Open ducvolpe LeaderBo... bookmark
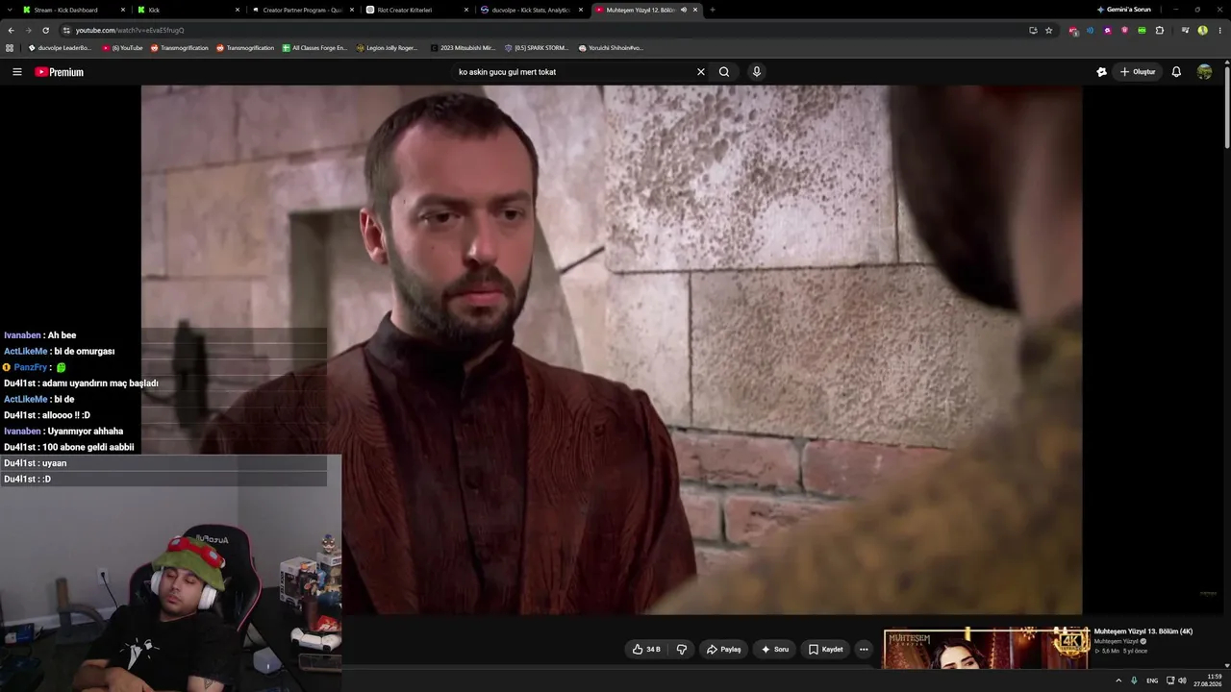Screen dimensions: 1231x692 click(60, 47)
